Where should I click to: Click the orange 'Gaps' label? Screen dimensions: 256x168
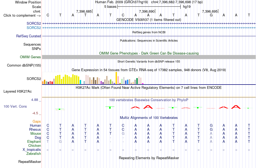point(37,122)
